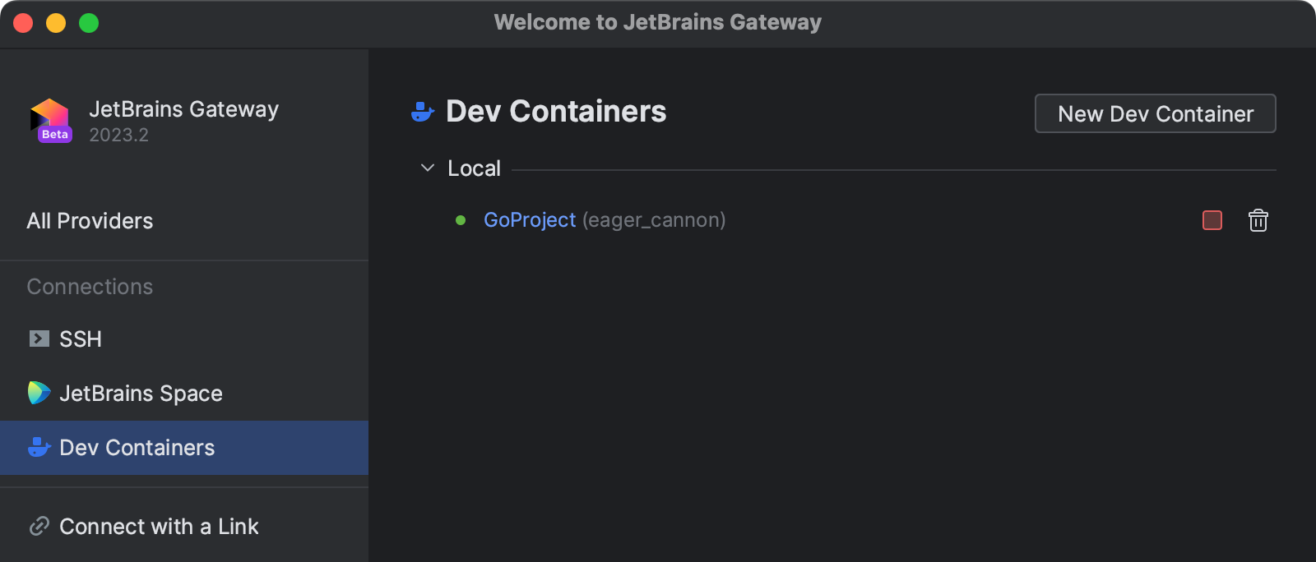1316x562 pixels.
Task: Toggle the SSH connection entry
Action: click(x=80, y=339)
